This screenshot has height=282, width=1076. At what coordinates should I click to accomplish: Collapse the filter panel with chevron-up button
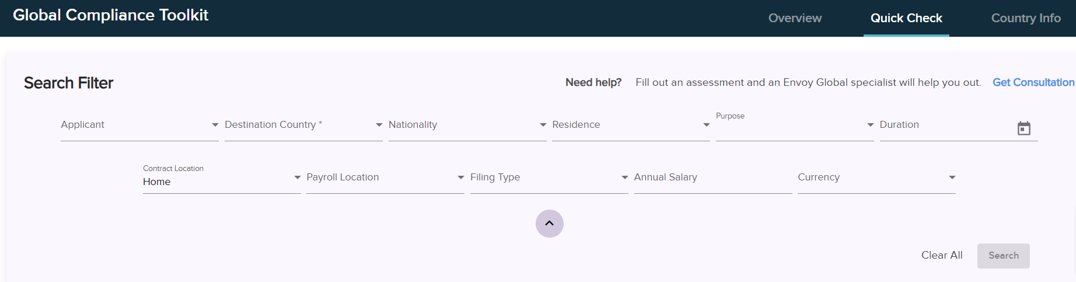(x=549, y=224)
